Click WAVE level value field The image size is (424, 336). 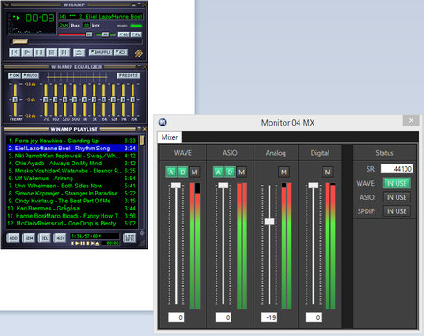tap(176, 317)
